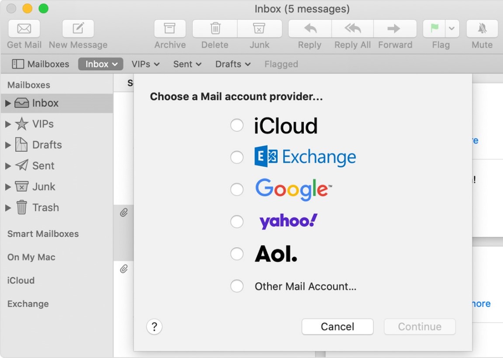Click On My Mac section header
This screenshot has height=358, width=503.
(x=31, y=257)
